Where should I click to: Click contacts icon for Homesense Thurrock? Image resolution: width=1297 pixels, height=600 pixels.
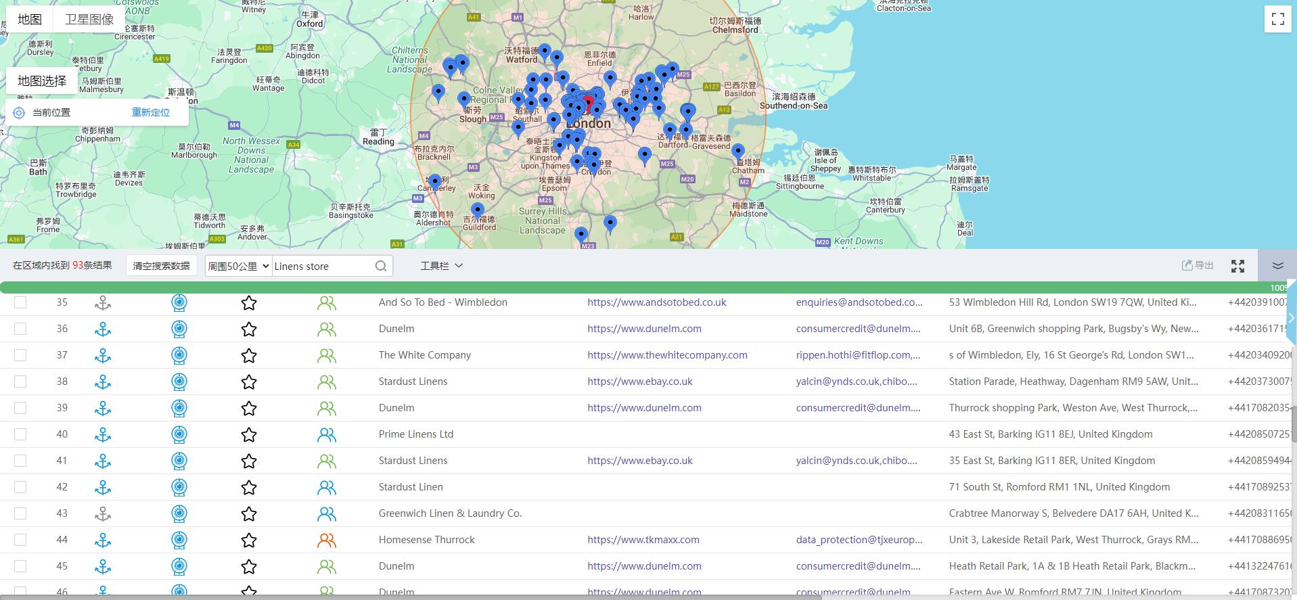327,540
